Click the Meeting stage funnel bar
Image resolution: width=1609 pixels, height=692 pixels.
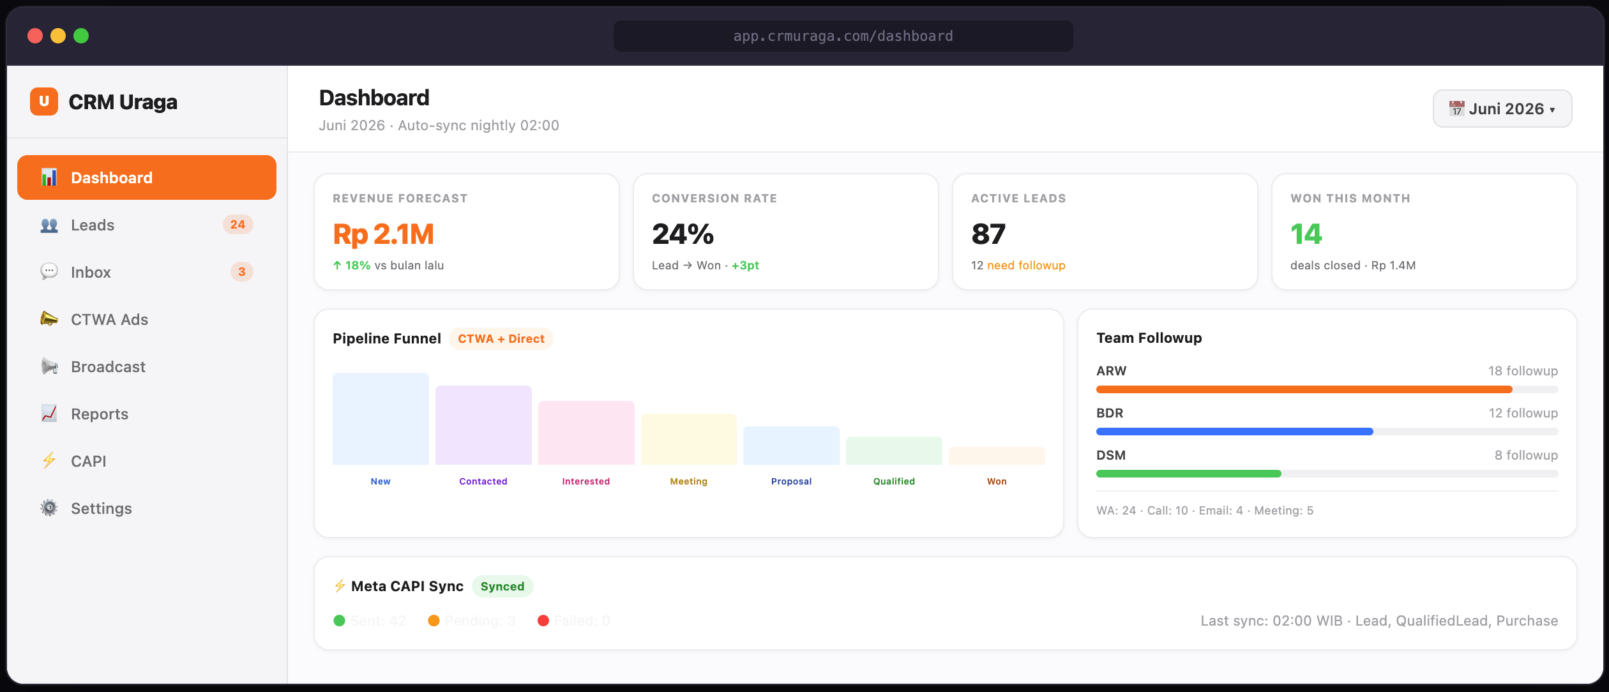[689, 439]
